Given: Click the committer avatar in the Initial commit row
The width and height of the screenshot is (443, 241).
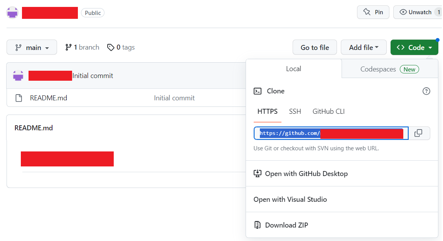Looking at the screenshot, I should 18,75.
